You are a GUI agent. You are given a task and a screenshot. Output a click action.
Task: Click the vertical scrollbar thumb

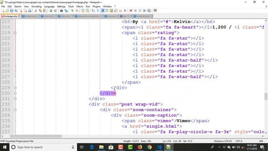point(266,96)
